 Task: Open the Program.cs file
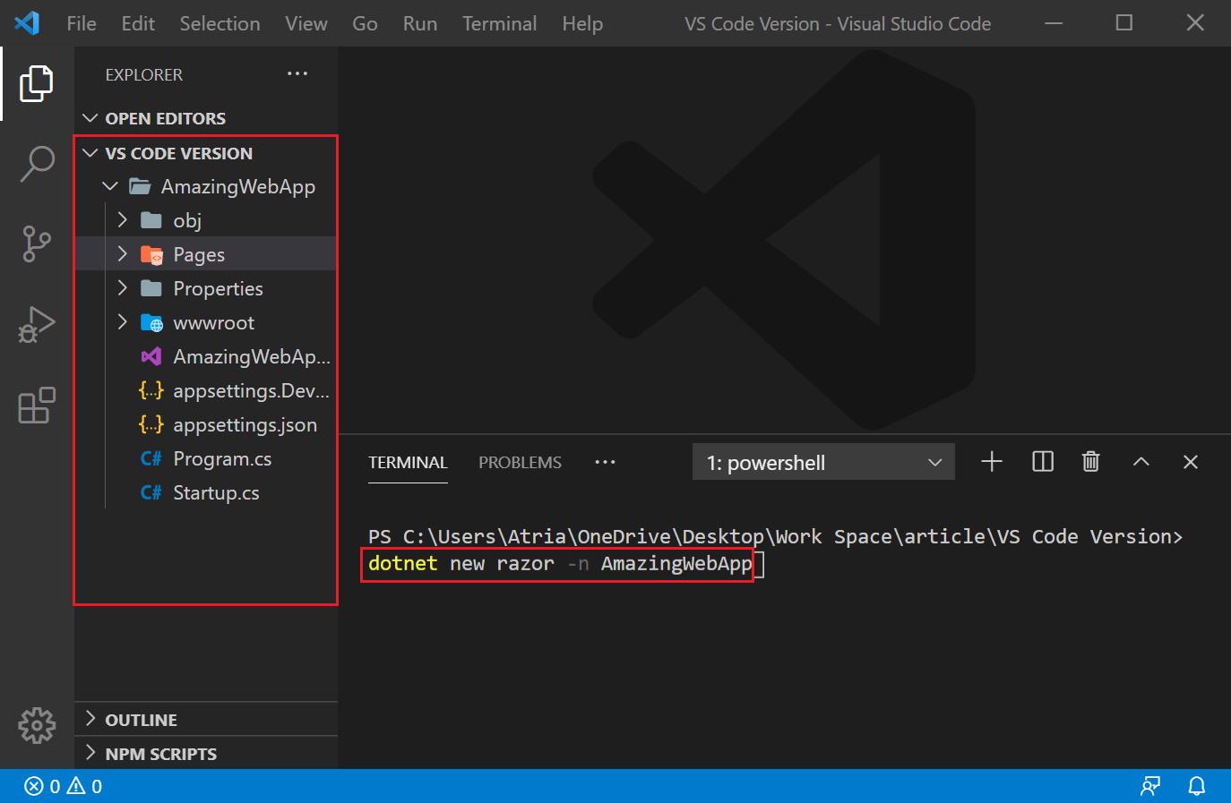(x=222, y=459)
